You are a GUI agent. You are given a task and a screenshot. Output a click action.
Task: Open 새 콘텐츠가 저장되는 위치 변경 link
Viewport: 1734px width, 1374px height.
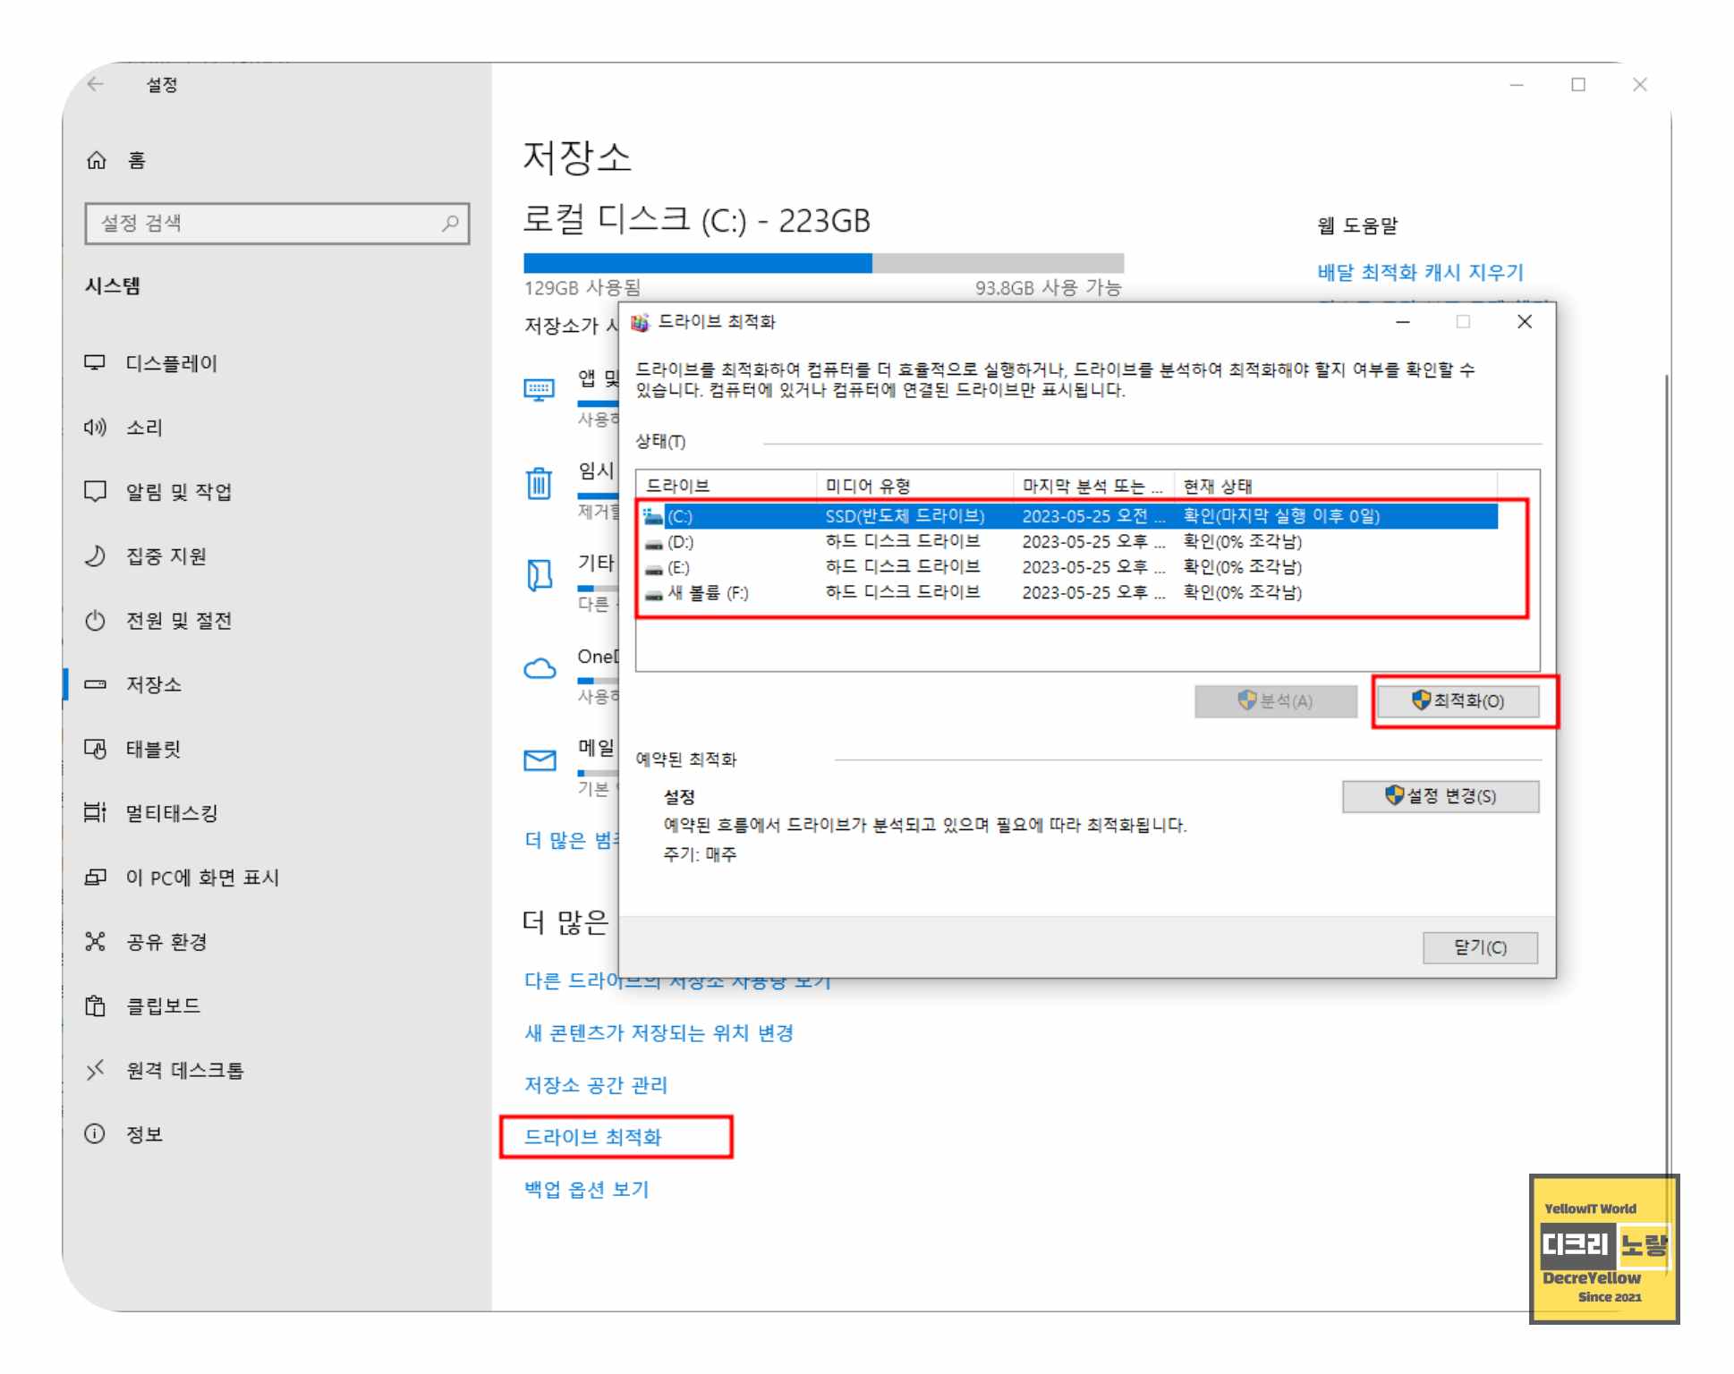(659, 1033)
